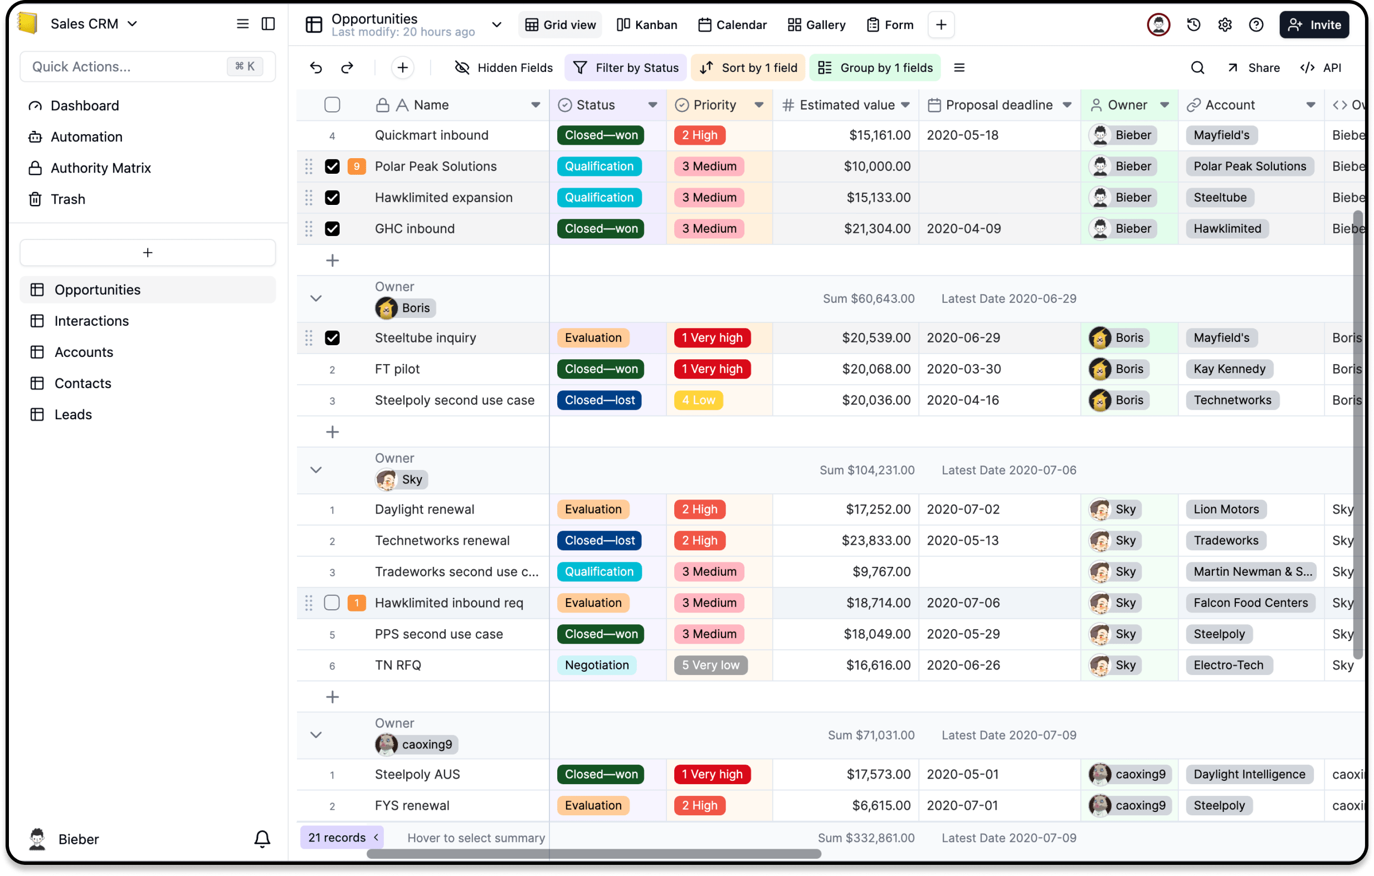Open notifications via the bell icon
Screen dimensions: 1374x876
pos(262,838)
